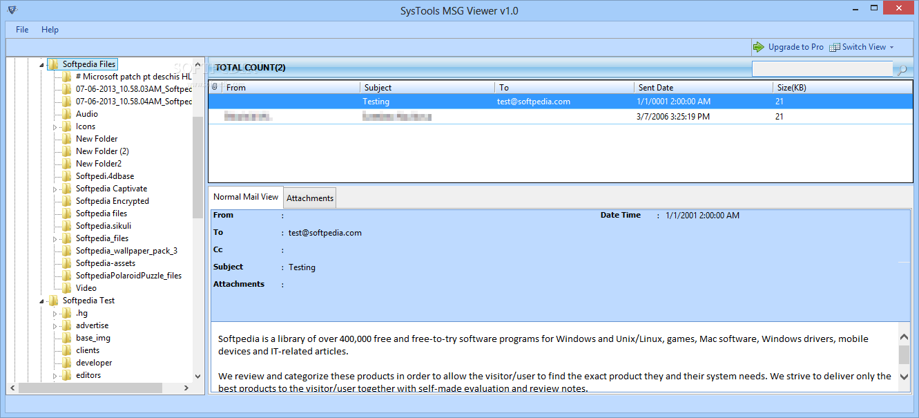
Task: Click the SysTools app icon in title bar
Action: pos(12,10)
